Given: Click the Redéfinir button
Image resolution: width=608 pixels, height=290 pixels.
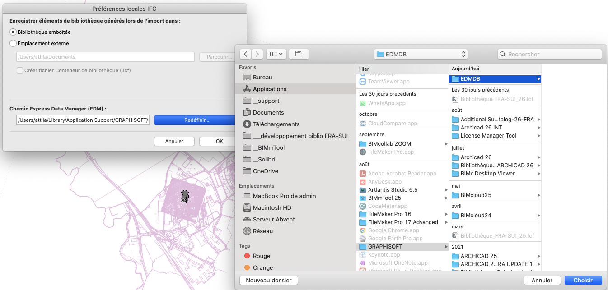Looking at the screenshot, I should [195, 120].
